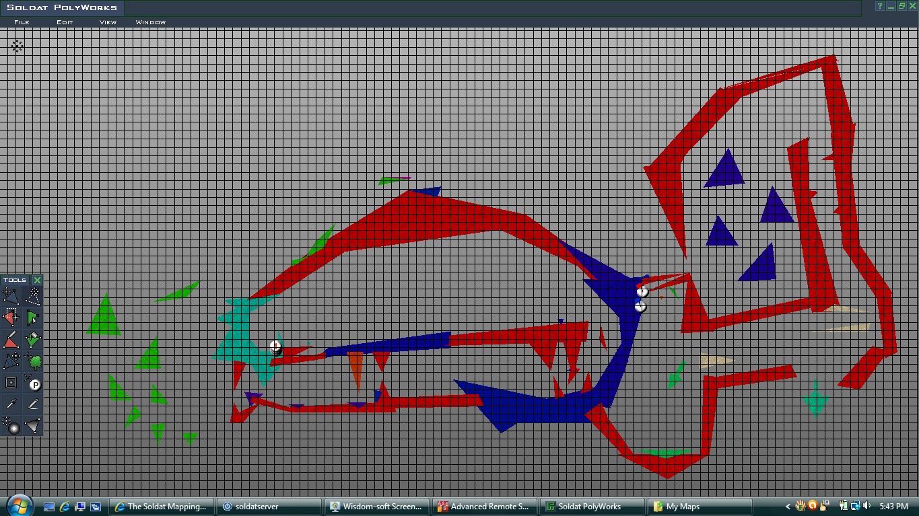Image resolution: width=919 pixels, height=516 pixels.
Task: Activate the Color Picker eyedropper tool
Action: coord(10,404)
